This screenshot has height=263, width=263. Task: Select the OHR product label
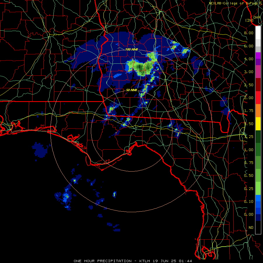pyautogui.click(x=257, y=18)
